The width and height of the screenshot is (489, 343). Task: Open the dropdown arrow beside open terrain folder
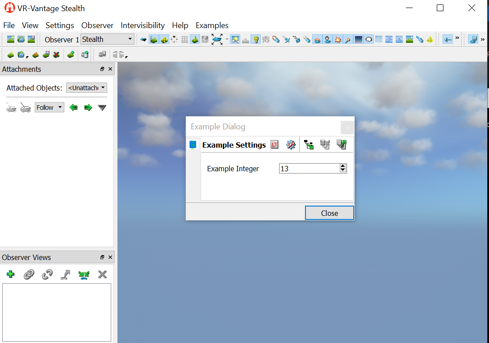(x=27, y=57)
